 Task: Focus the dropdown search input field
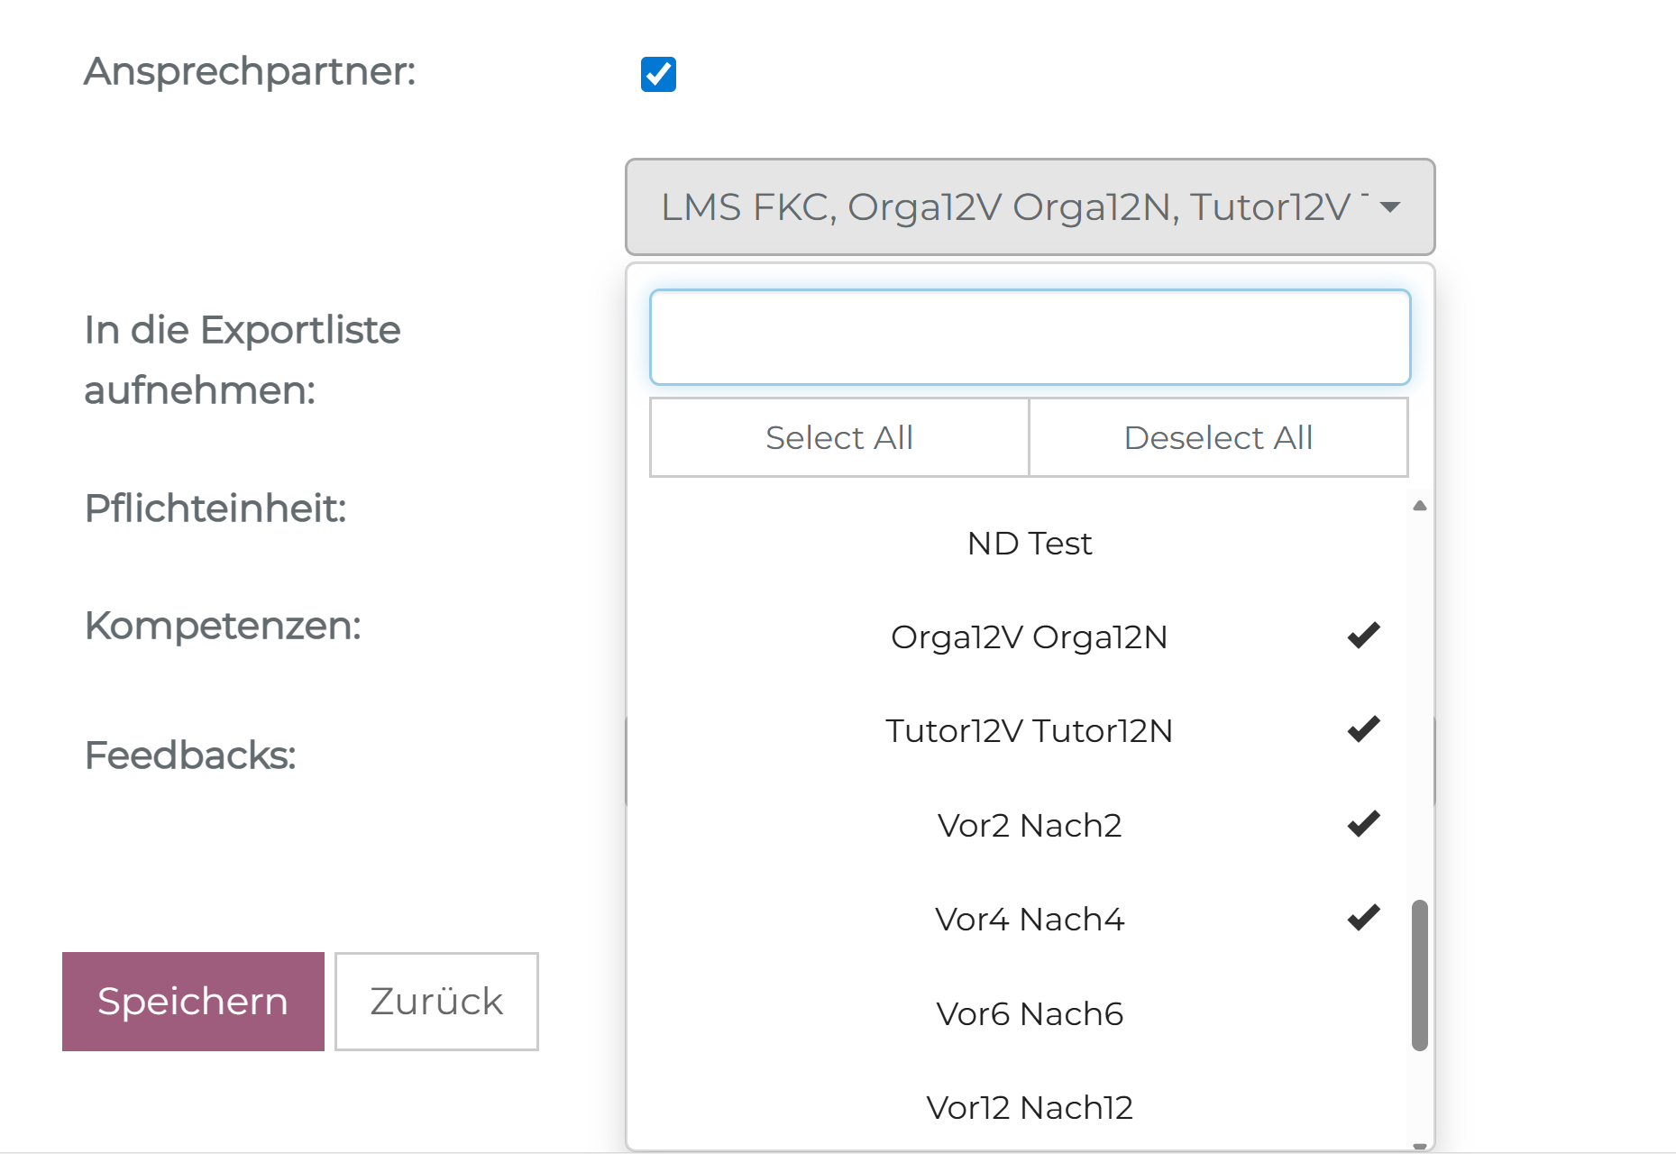(1030, 337)
